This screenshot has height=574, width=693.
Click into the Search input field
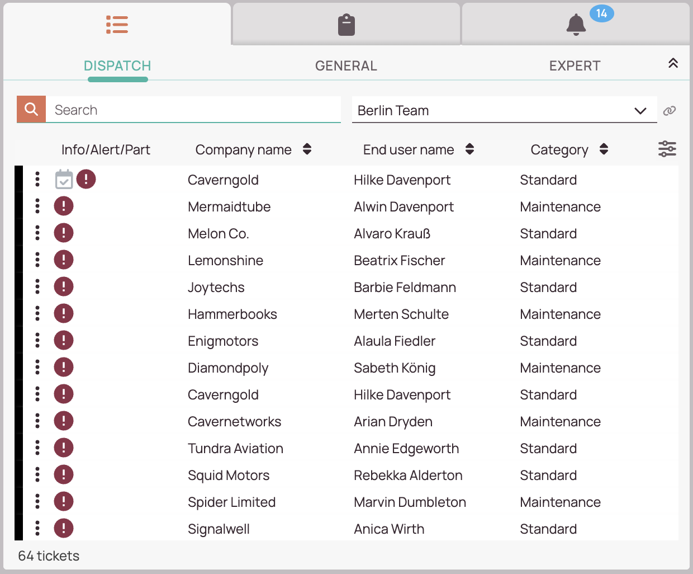point(193,110)
